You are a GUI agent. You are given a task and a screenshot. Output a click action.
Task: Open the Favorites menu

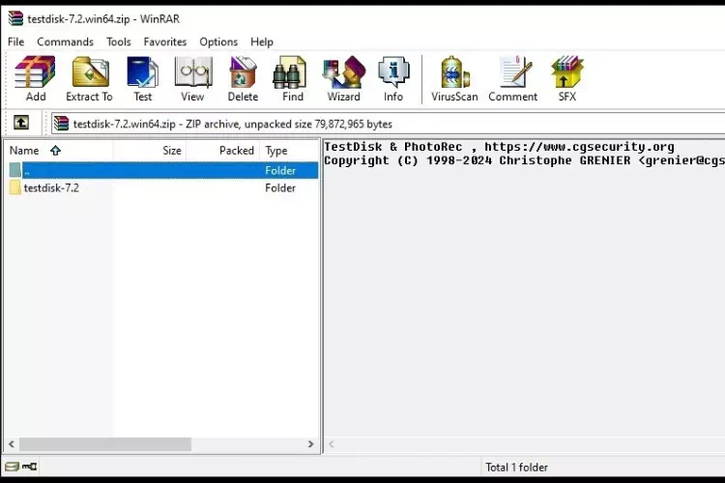(165, 42)
